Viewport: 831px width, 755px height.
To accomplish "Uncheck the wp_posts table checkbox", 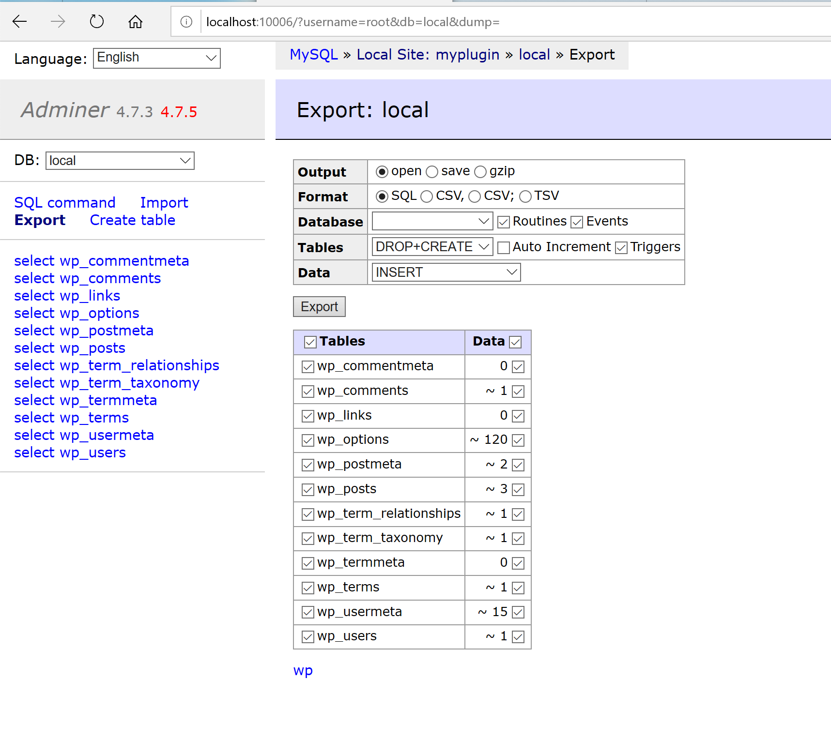I will tap(308, 490).
